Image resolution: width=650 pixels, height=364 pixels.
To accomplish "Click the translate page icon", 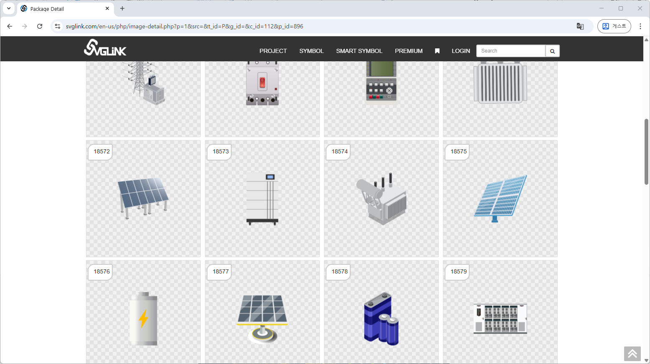I will [580, 26].
